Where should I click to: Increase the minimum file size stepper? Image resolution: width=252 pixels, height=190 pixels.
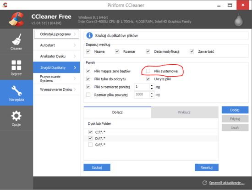point(152,85)
